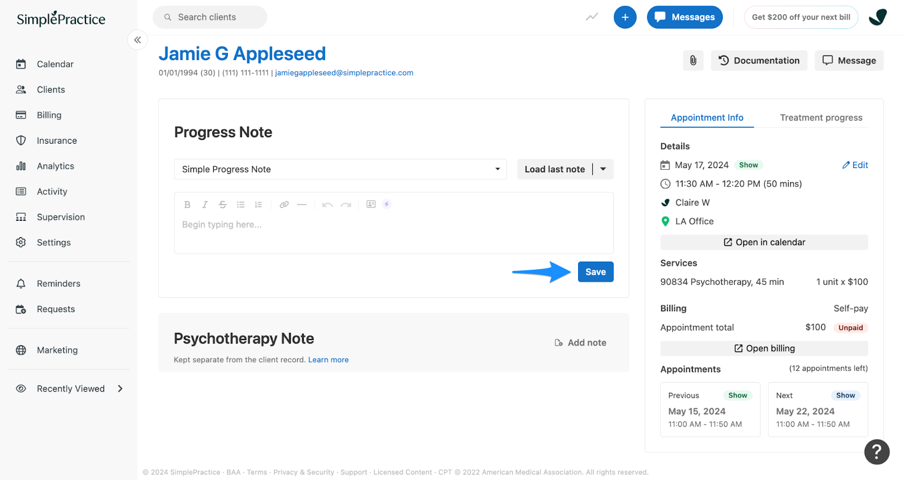
Task: Open Messages from the top bar
Action: (684, 17)
